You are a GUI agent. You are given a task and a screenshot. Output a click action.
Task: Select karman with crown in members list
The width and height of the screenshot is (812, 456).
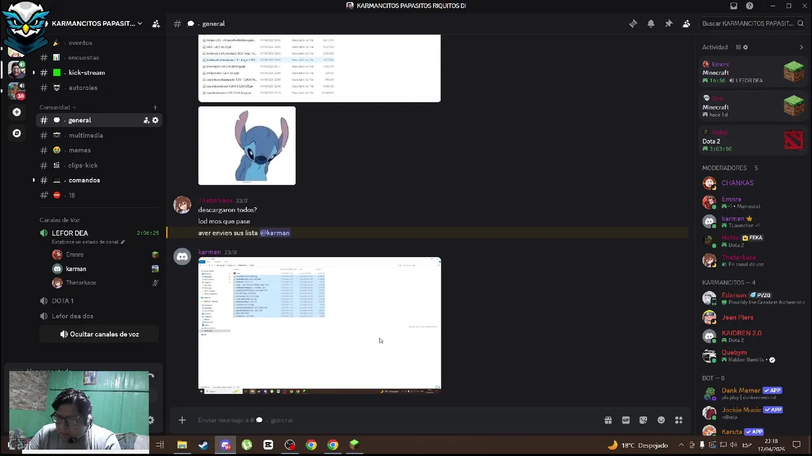(x=753, y=222)
